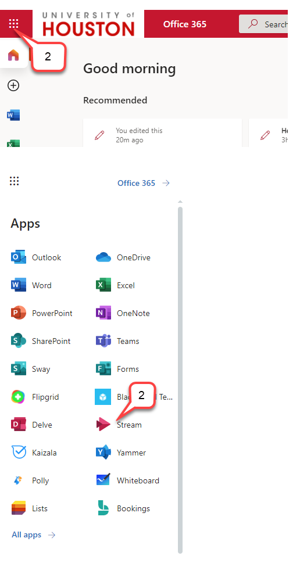Viewport: 300px width, 574px height.
Task: Launch Delve app
Action: 31,425
